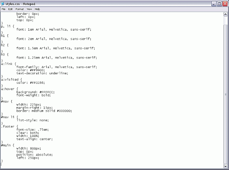The image size is (229, 170).
Task: Close the styles.css Notepad window
Action: (225, 4)
